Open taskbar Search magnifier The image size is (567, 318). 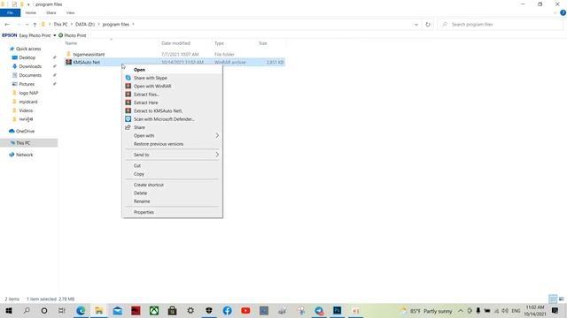pyautogui.click(x=27, y=310)
